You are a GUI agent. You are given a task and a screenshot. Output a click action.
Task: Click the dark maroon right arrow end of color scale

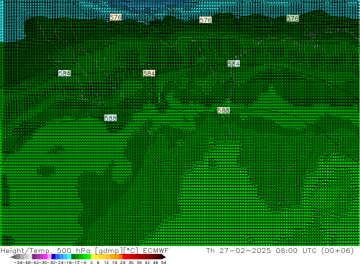pos(164,257)
